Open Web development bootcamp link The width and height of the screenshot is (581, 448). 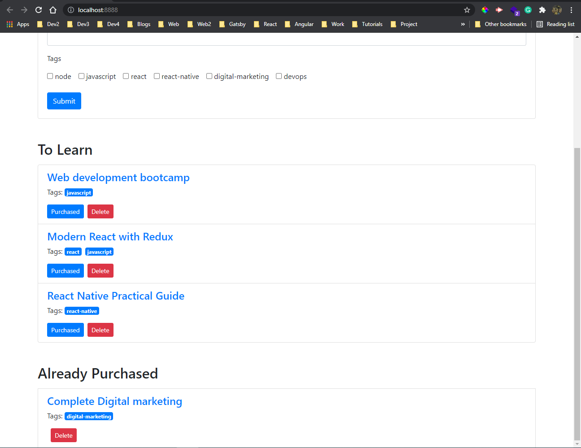pyautogui.click(x=118, y=178)
